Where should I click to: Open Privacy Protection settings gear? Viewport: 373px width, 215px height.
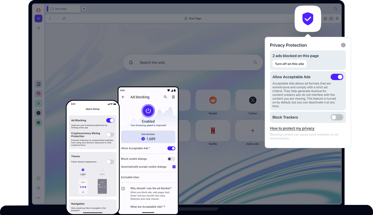[x=343, y=45]
